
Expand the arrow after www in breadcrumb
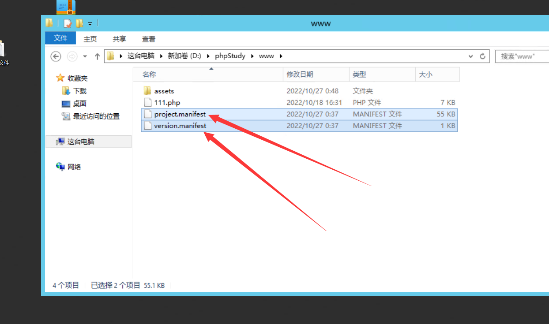[x=281, y=56]
